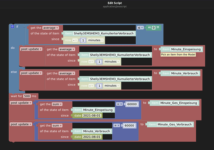Click the gear icon on the if block

click(x=12, y=27)
